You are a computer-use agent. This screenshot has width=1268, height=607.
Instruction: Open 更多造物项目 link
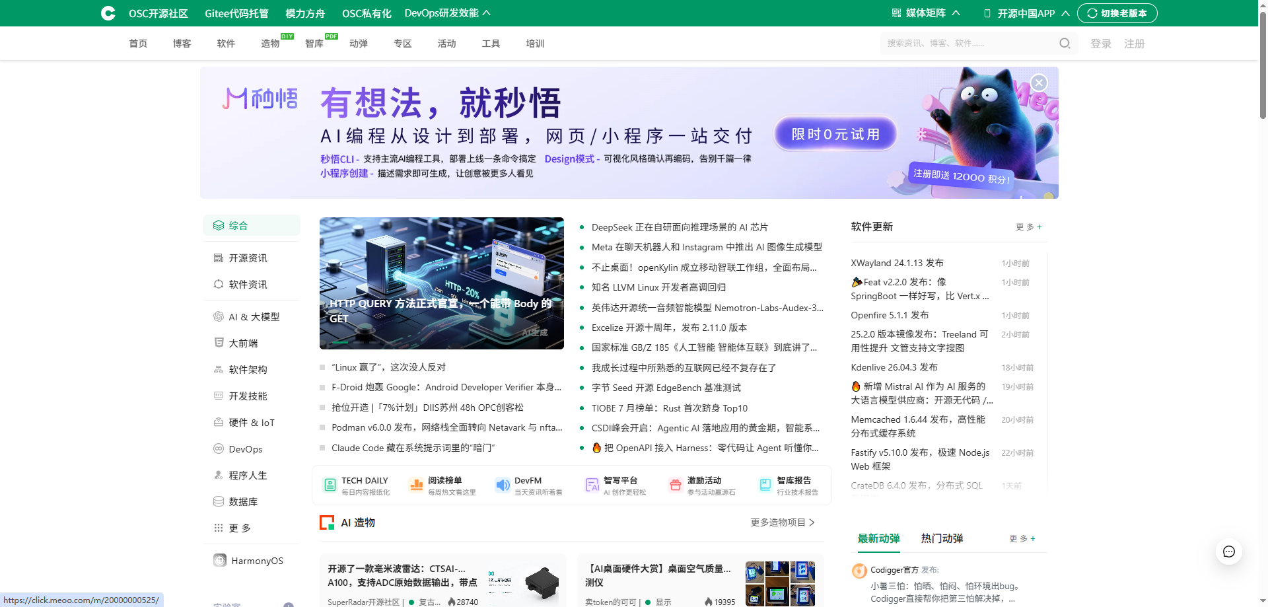pos(783,522)
